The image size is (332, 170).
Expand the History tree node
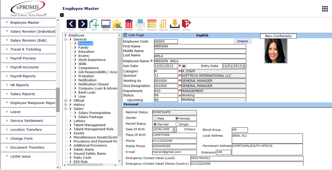pyautogui.click(x=65, y=104)
